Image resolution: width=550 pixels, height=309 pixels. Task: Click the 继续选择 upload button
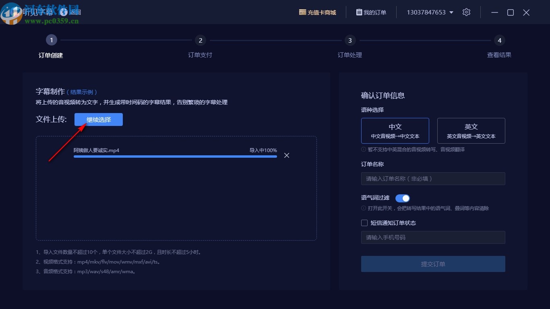[99, 119]
